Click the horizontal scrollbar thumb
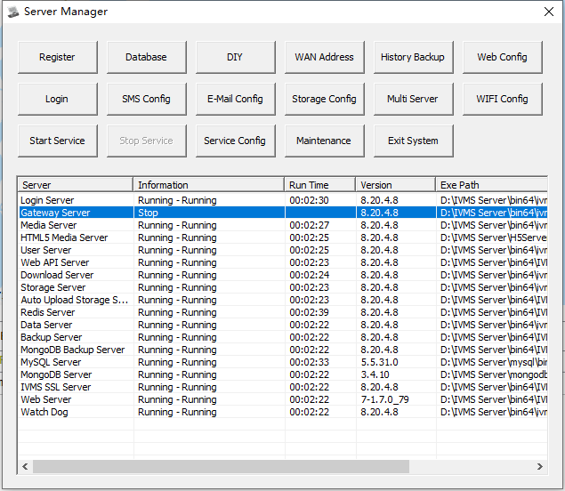565x491 pixels. coord(221,467)
